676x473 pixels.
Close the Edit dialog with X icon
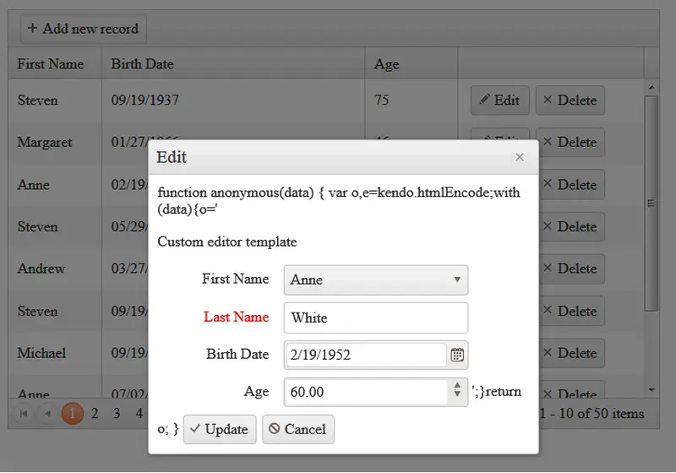(x=520, y=157)
